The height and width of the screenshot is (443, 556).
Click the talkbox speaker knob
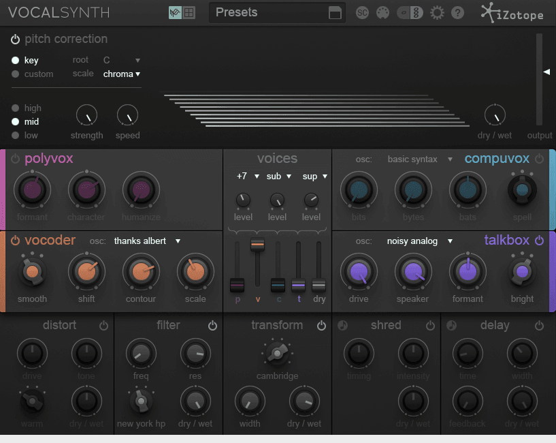pyautogui.click(x=413, y=271)
